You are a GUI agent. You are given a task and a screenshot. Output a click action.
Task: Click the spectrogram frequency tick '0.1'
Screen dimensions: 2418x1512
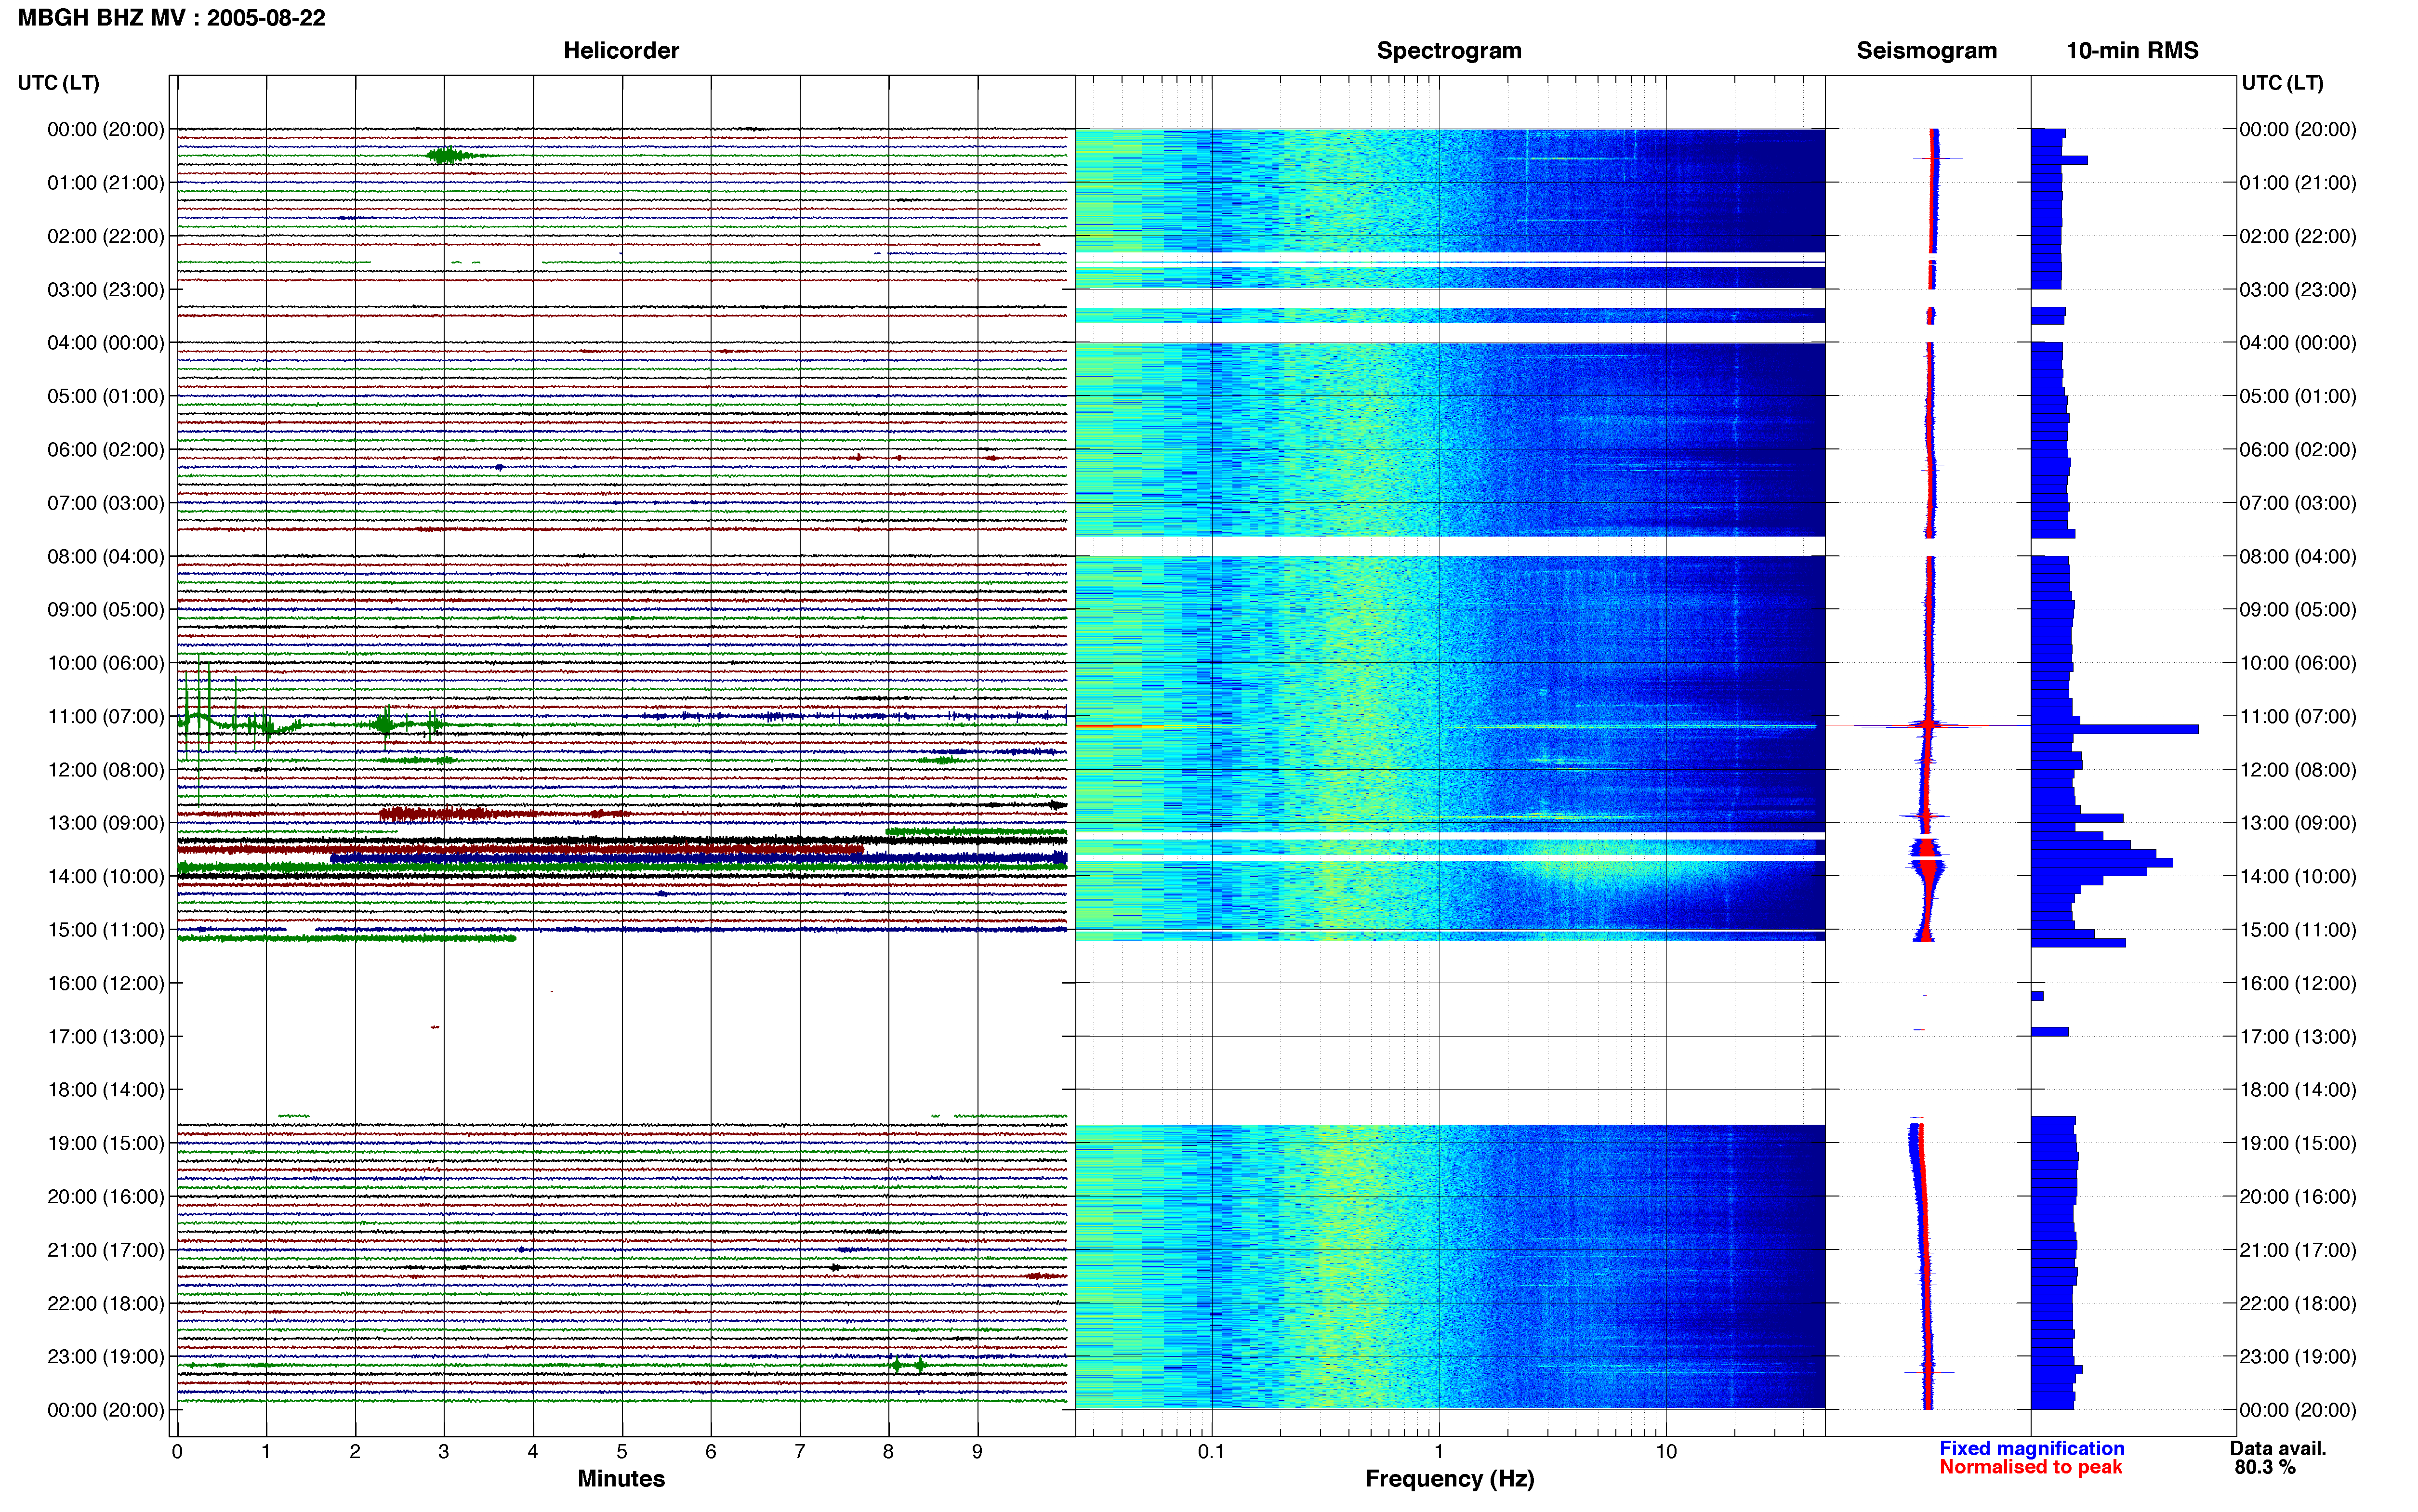pyautogui.click(x=1211, y=1452)
